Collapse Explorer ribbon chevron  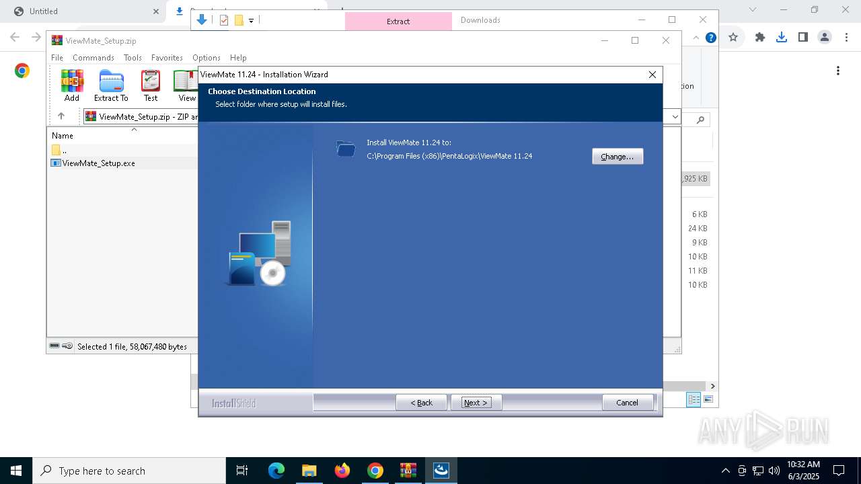(x=696, y=38)
